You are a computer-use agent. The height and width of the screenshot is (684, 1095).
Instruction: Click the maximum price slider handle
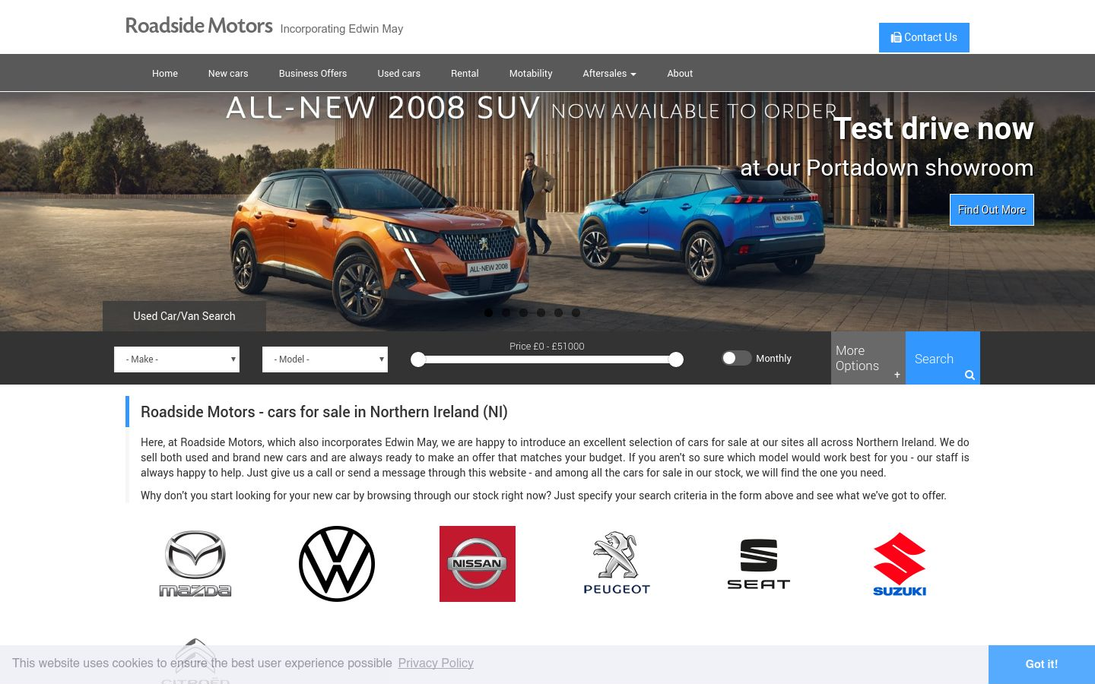(x=676, y=359)
